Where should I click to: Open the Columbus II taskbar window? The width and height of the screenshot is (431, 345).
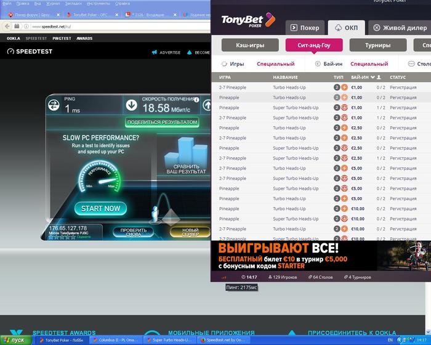pos(116,340)
